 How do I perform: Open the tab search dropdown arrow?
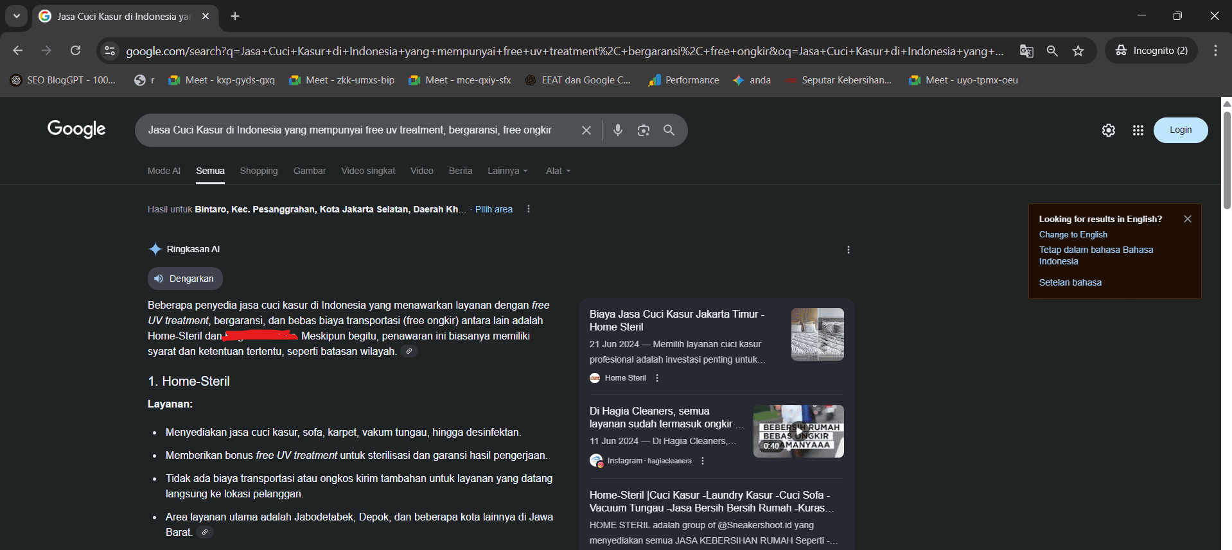point(17,16)
